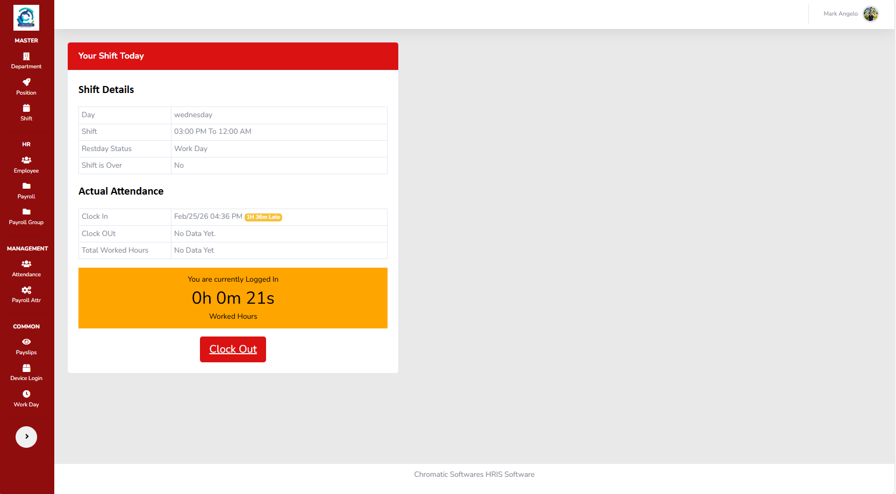896x494 pixels.
Task: Click the Your Shift Today header
Action: (233, 56)
